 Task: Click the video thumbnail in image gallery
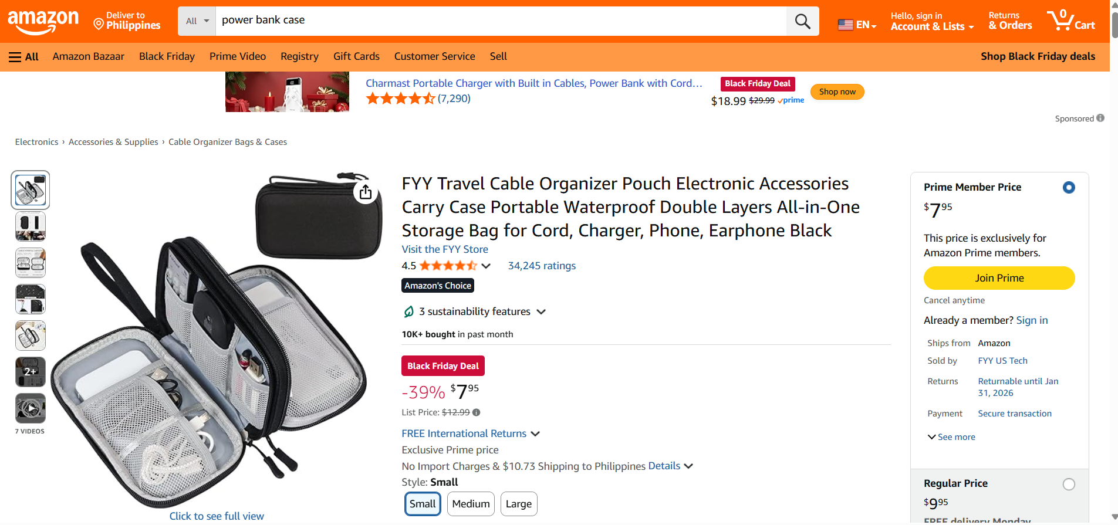click(x=31, y=408)
